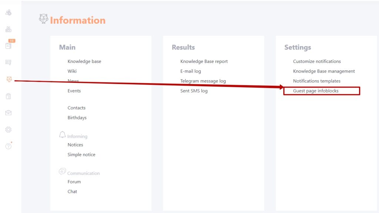The height and width of the screenshot is (213, 379).
Task: Open Guest page infoblocks link
Action: 316,91
